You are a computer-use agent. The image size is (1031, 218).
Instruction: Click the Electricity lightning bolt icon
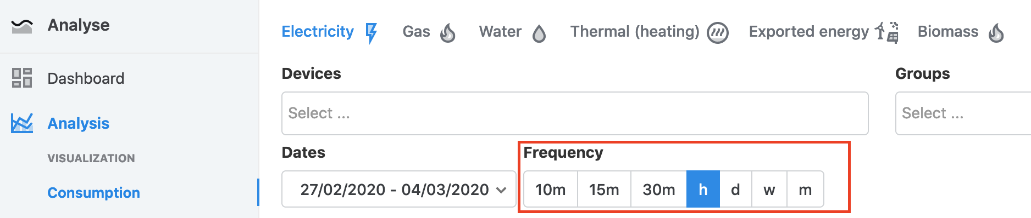(x=372, y=33)
